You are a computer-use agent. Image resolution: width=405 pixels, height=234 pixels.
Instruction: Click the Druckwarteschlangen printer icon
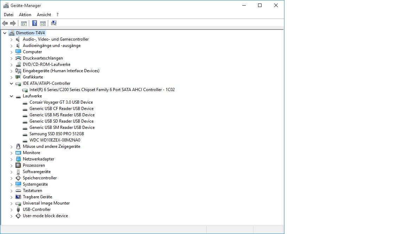pyautogui.click(x=18, y=58)
